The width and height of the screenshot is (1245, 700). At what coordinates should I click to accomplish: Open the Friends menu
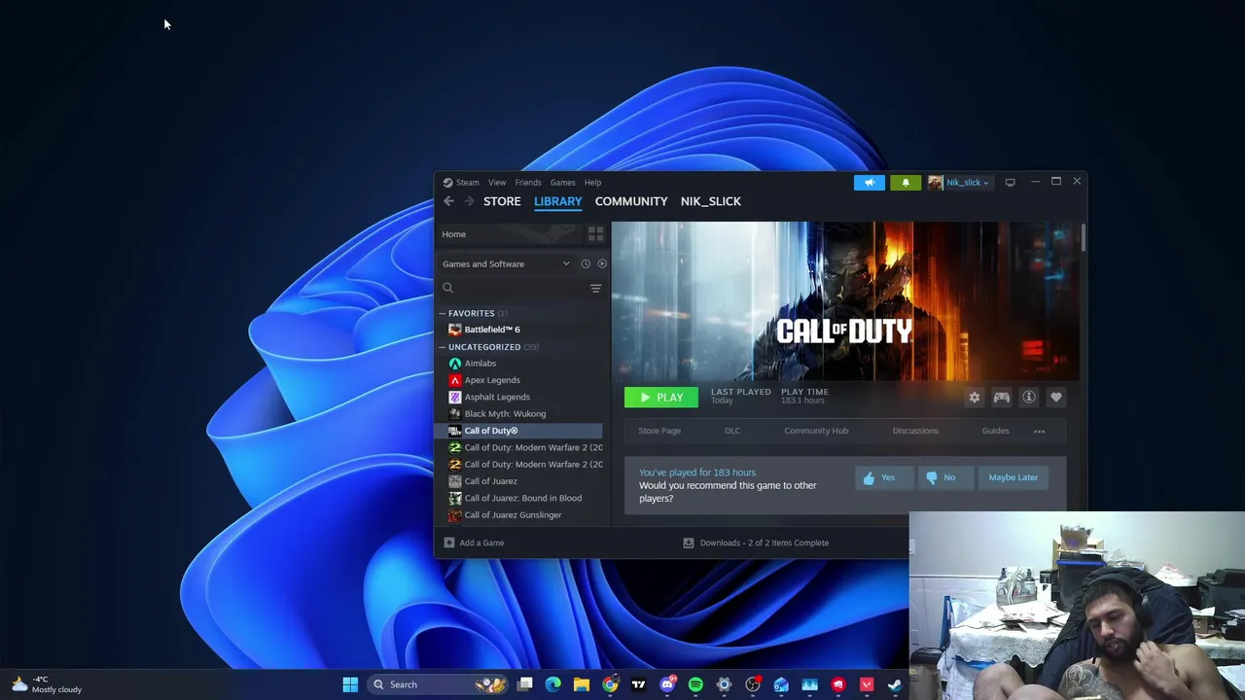[528, 182]
